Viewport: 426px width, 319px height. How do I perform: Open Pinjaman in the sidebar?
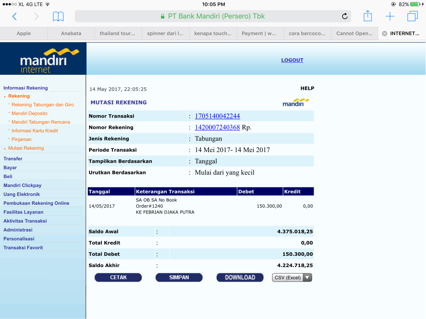22,140
